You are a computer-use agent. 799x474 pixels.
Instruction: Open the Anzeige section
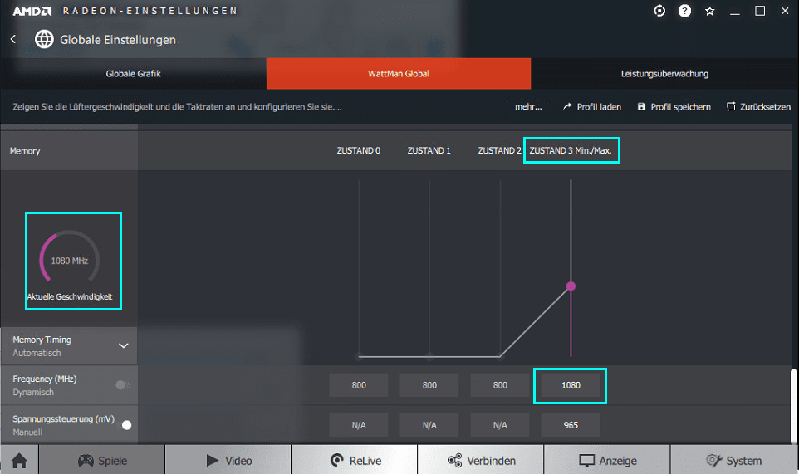tap(607, 460)
